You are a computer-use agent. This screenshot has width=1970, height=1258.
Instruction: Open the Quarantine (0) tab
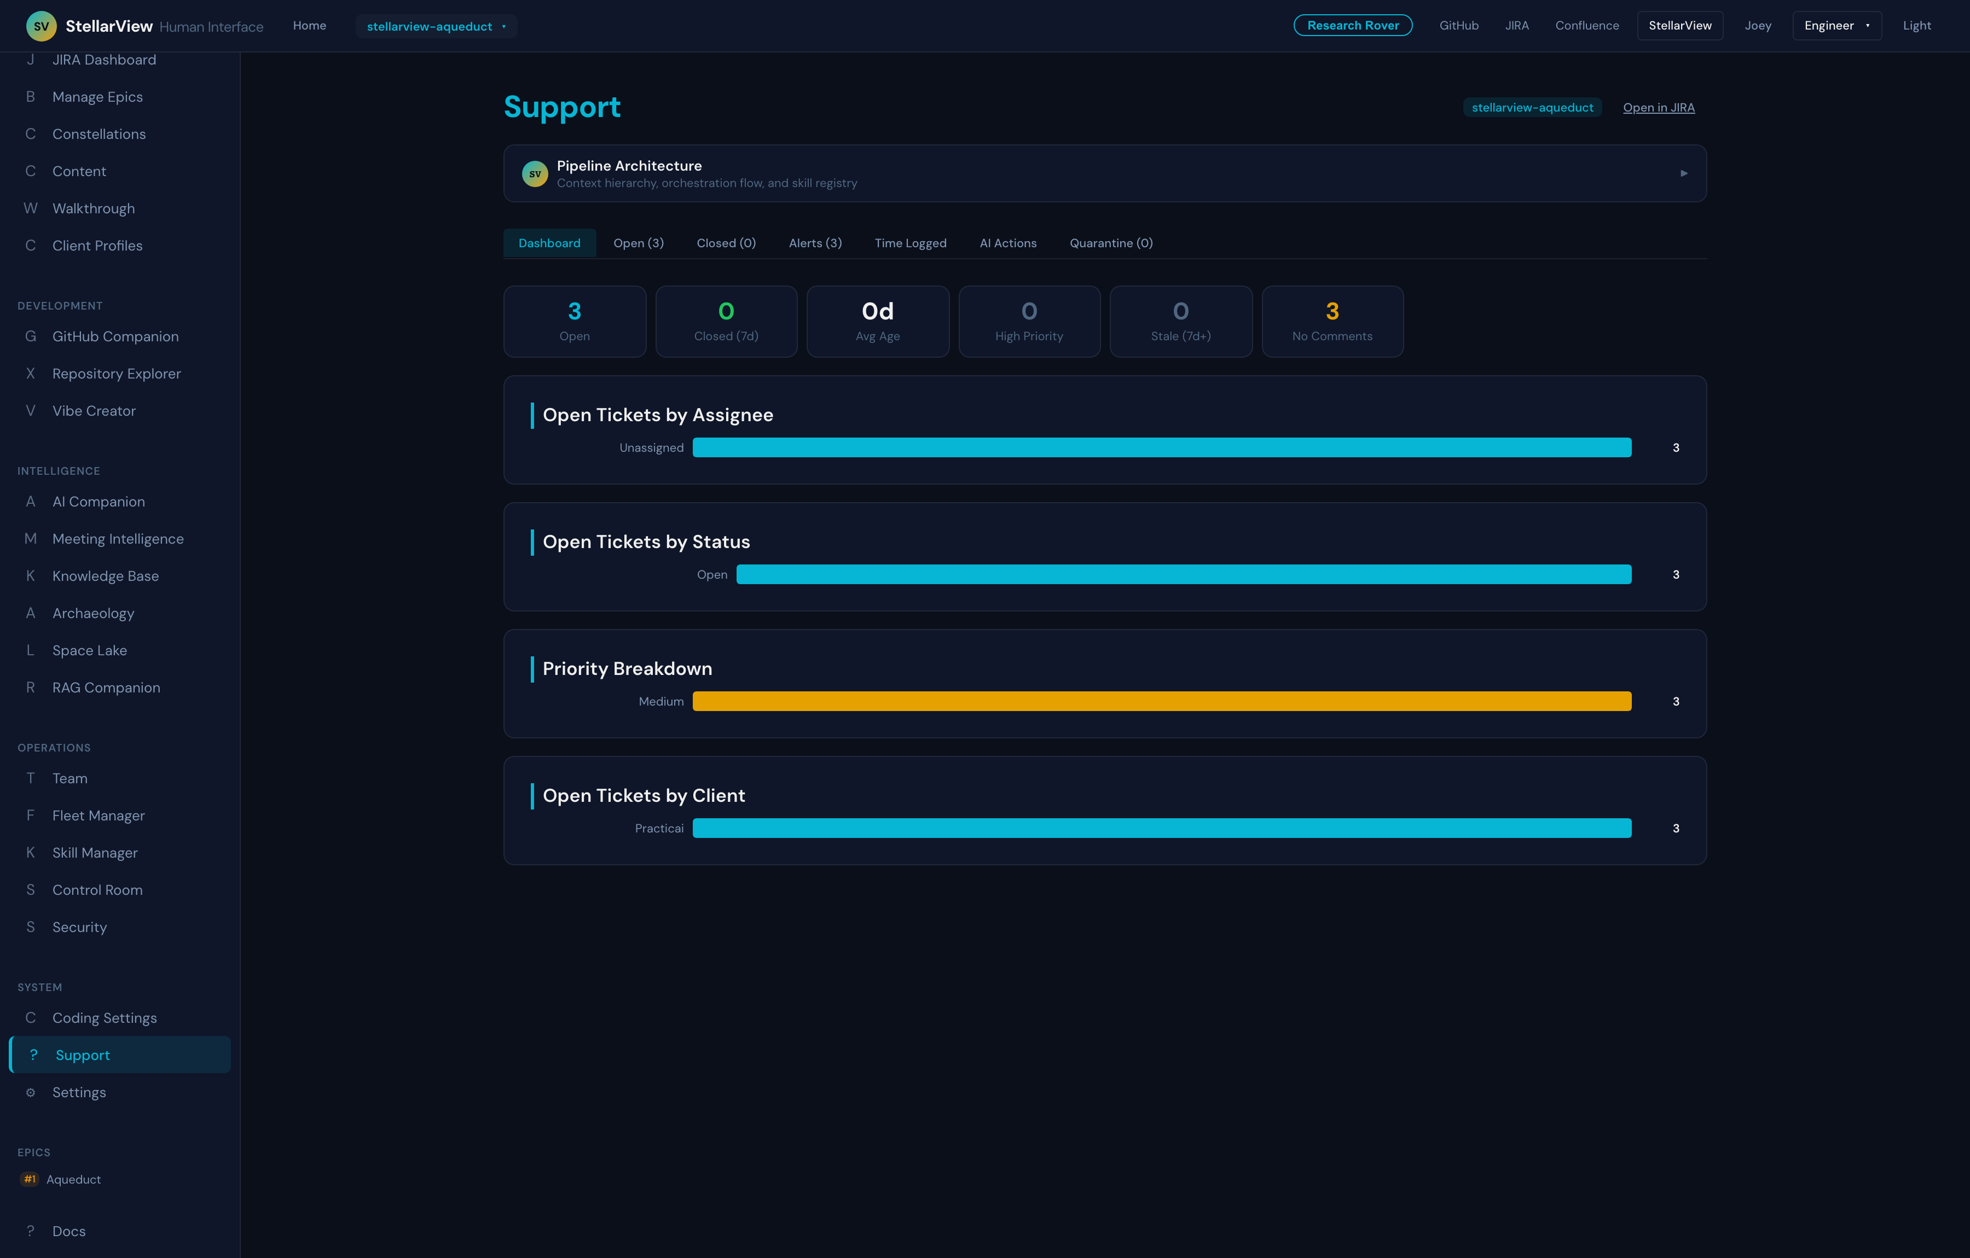coord(1111,243)
